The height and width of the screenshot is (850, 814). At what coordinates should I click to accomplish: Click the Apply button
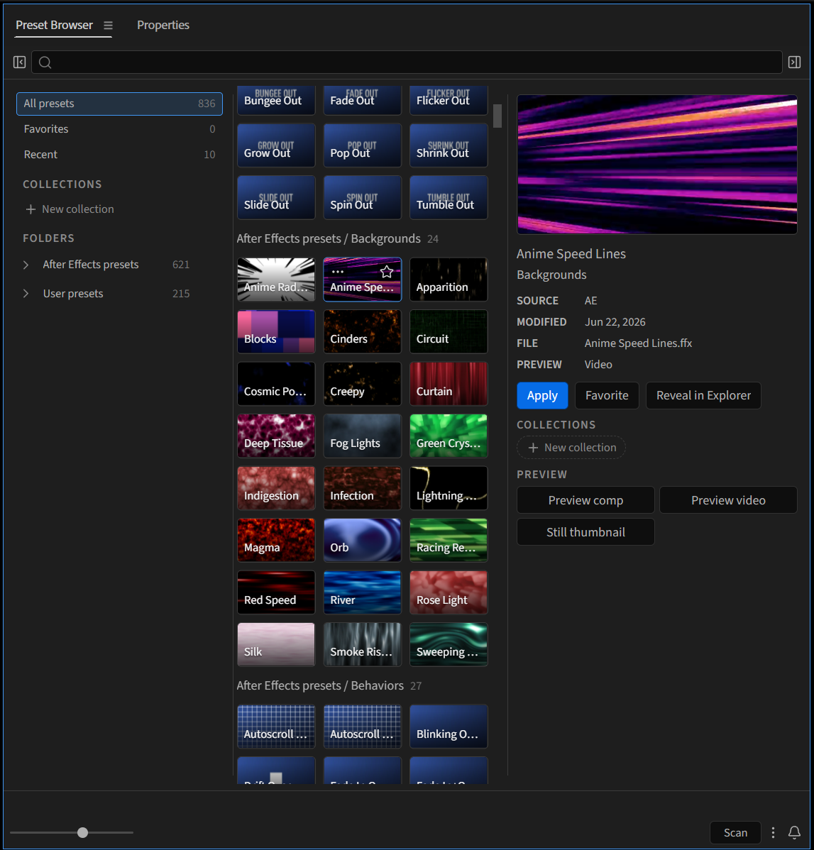pyautogui.click(x=542, y=396)
